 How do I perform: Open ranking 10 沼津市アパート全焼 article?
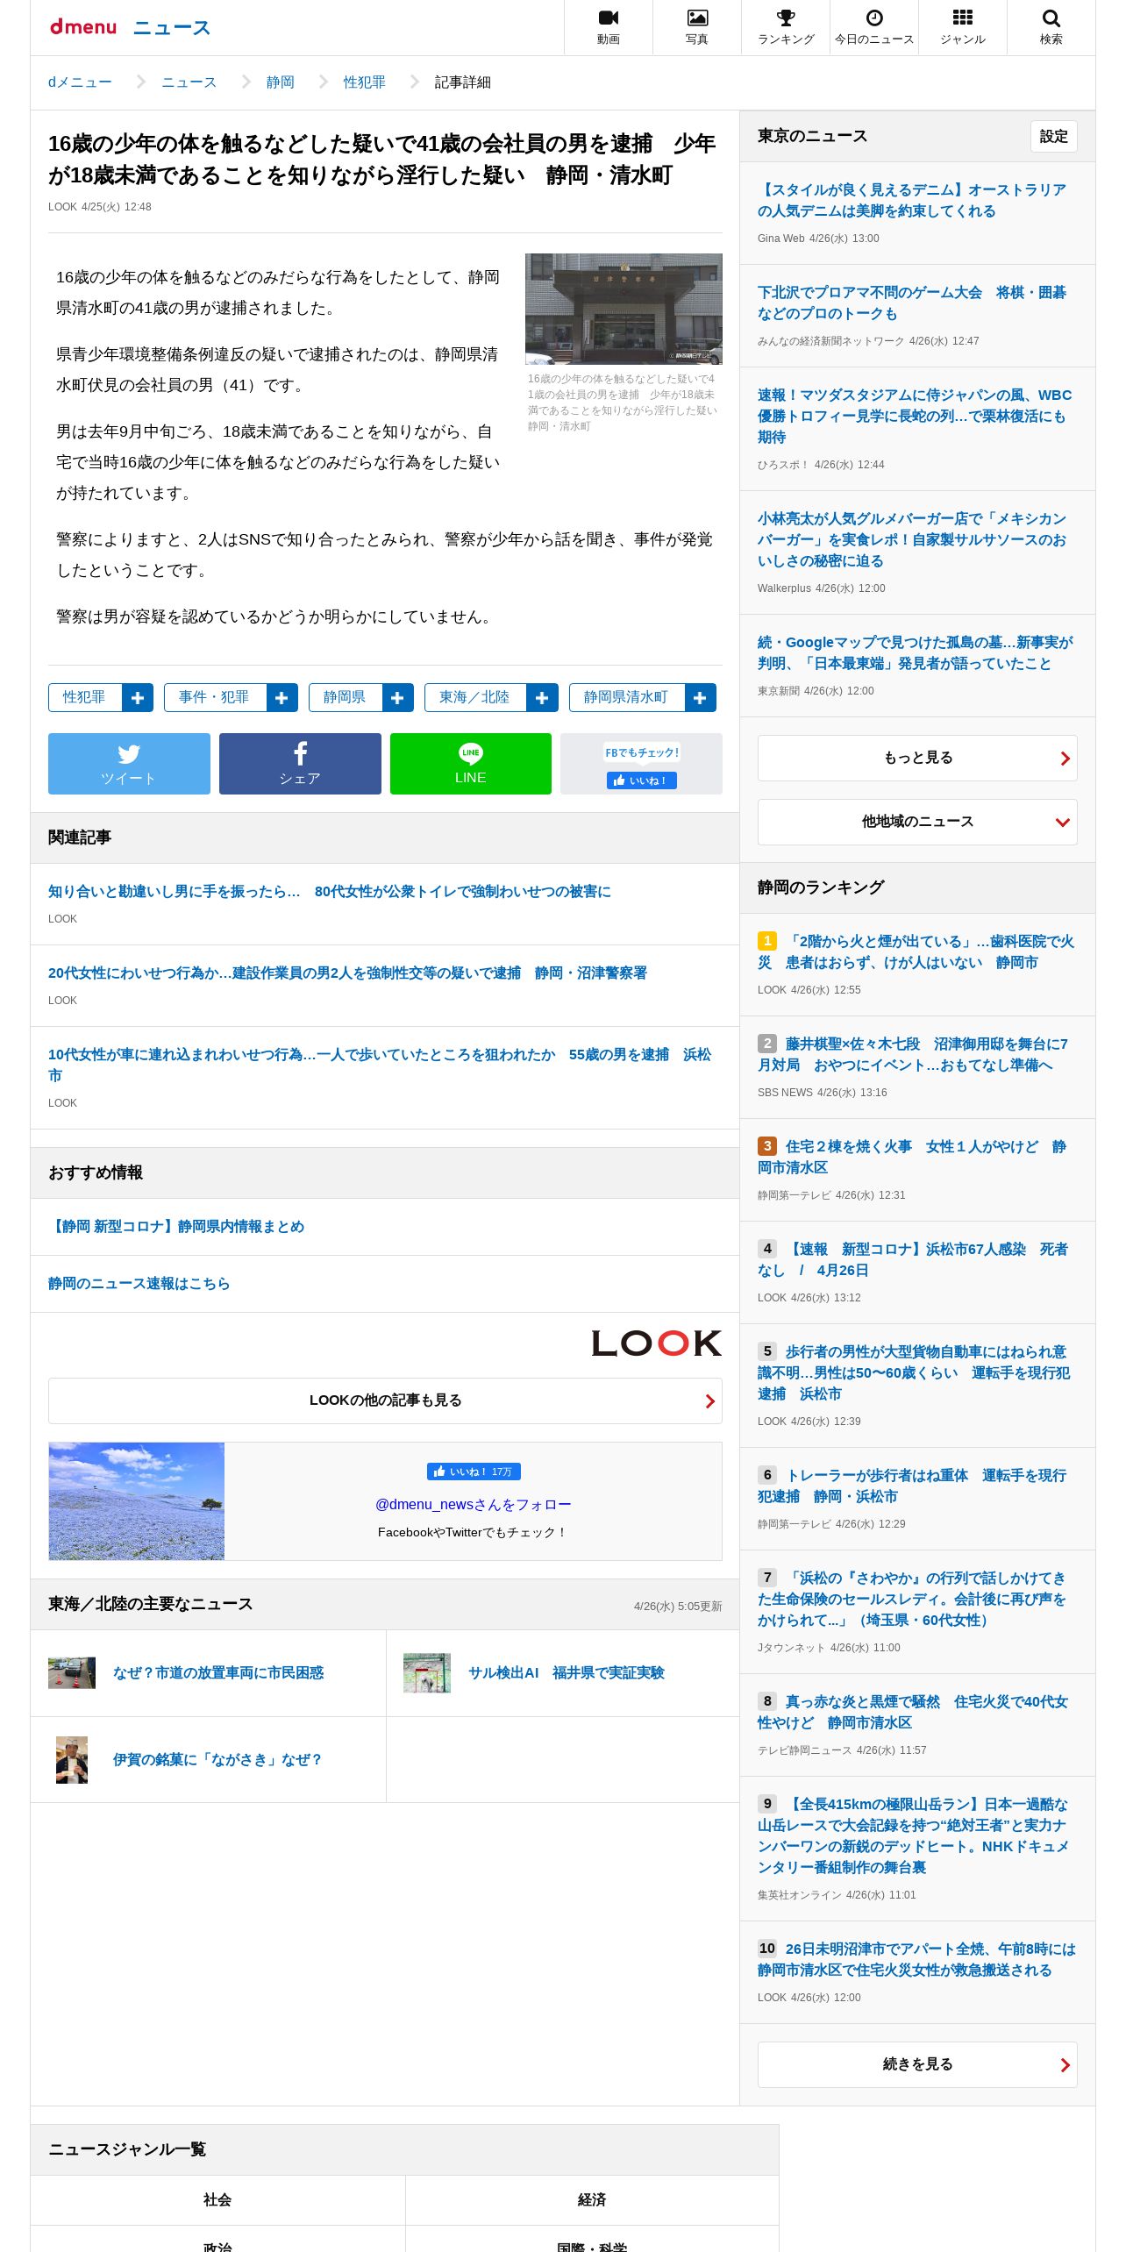pyautogui.click(x=917, y=1960)
